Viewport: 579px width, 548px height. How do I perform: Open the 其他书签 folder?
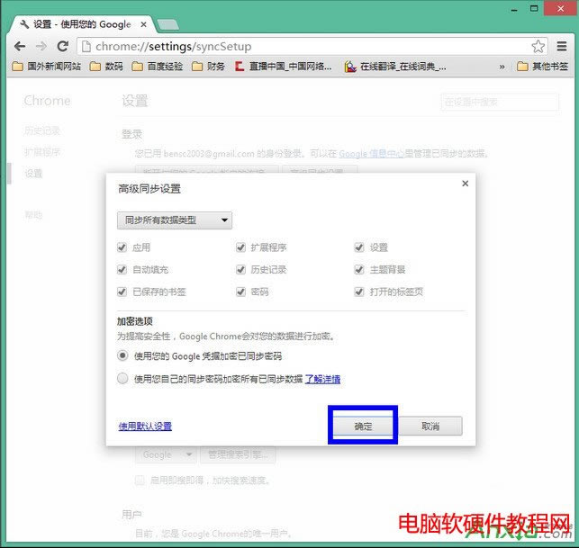(x=542, y=67)
